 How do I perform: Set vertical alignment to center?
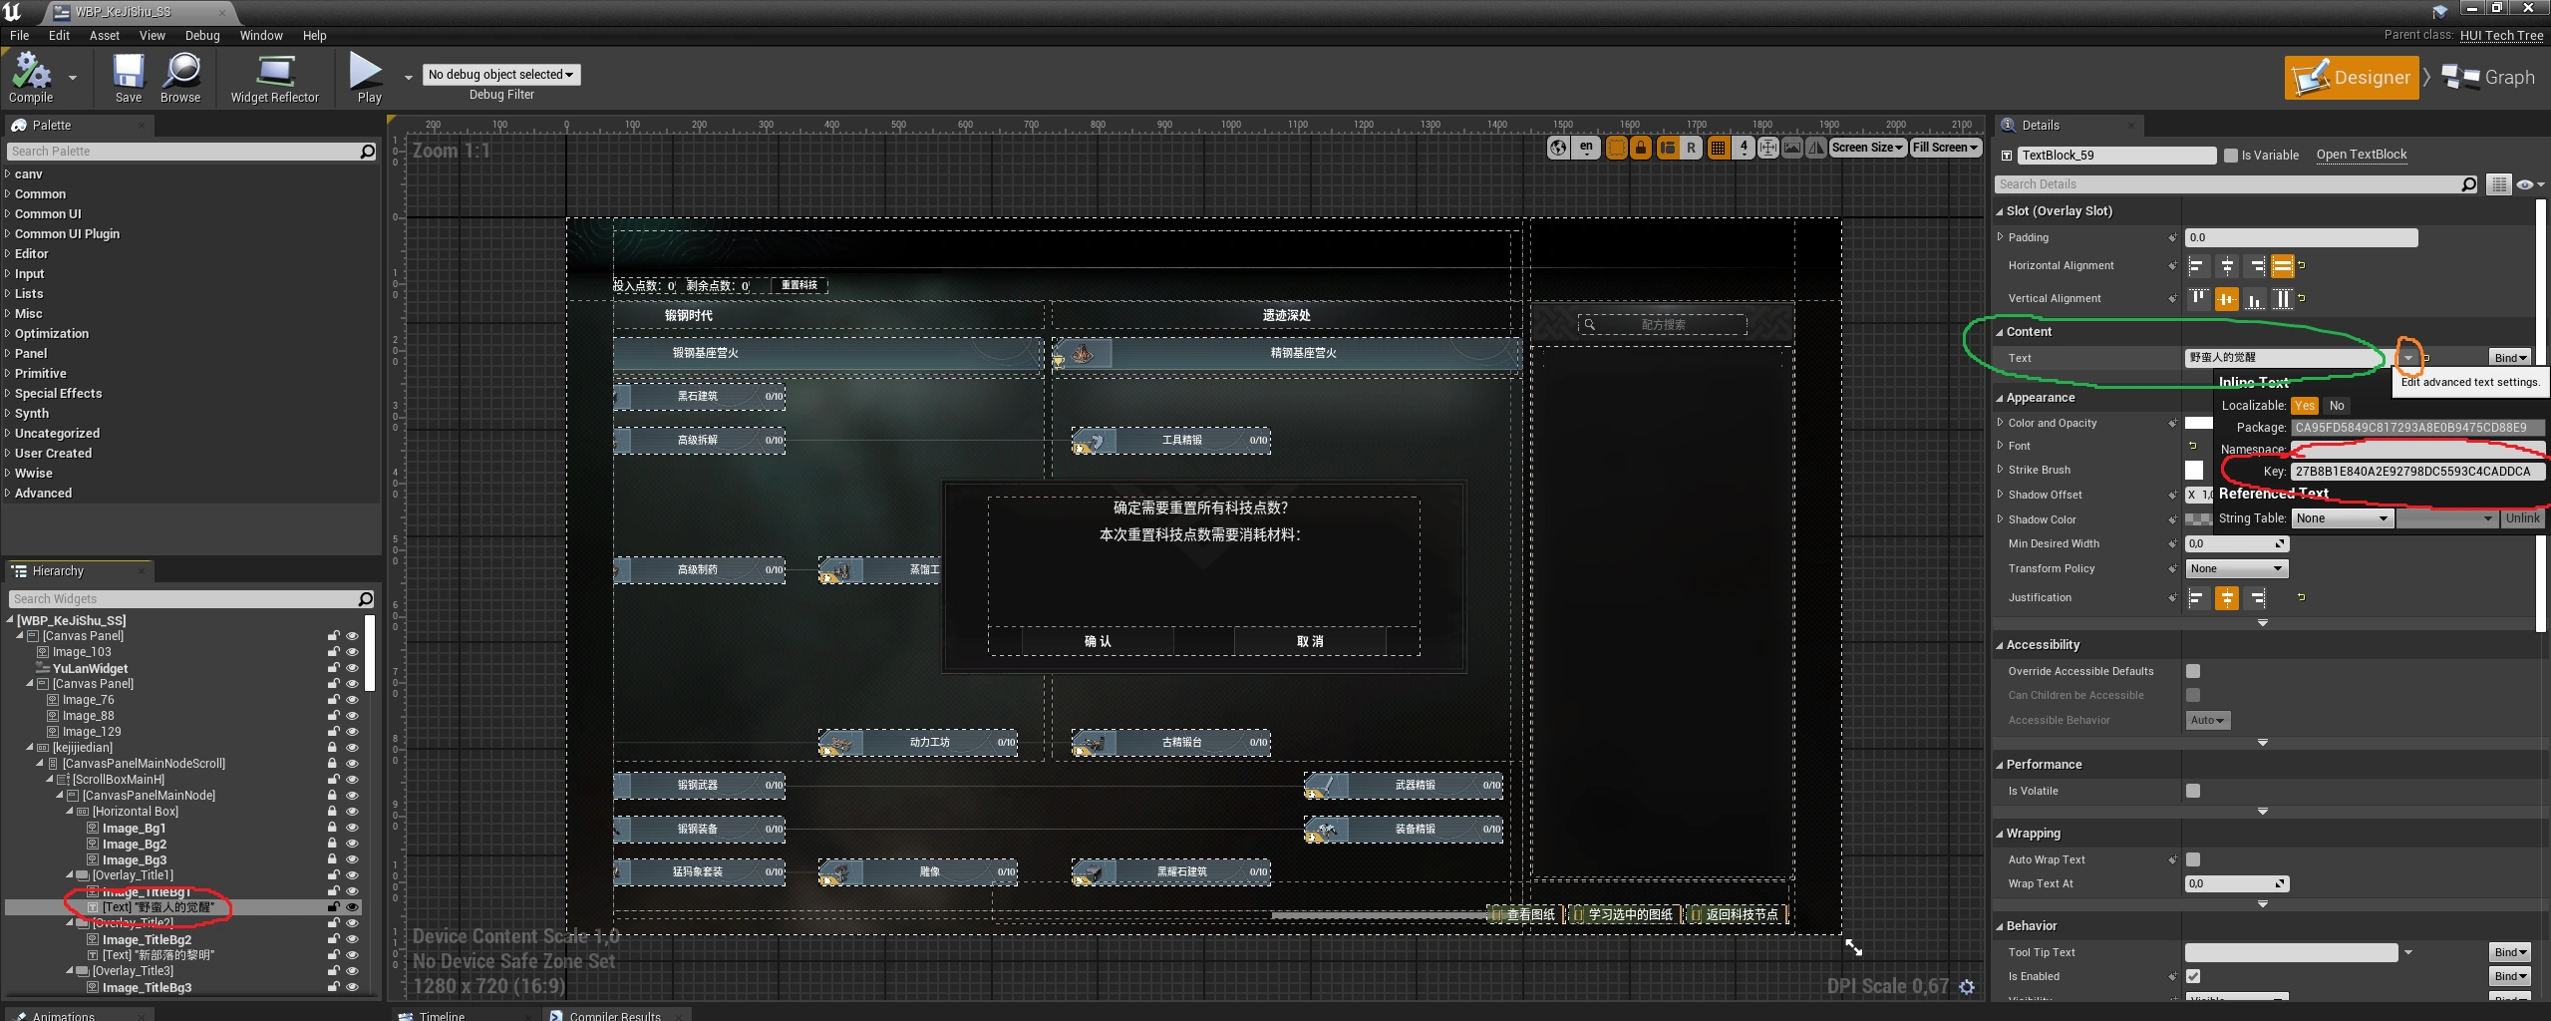click(2226, 298)
